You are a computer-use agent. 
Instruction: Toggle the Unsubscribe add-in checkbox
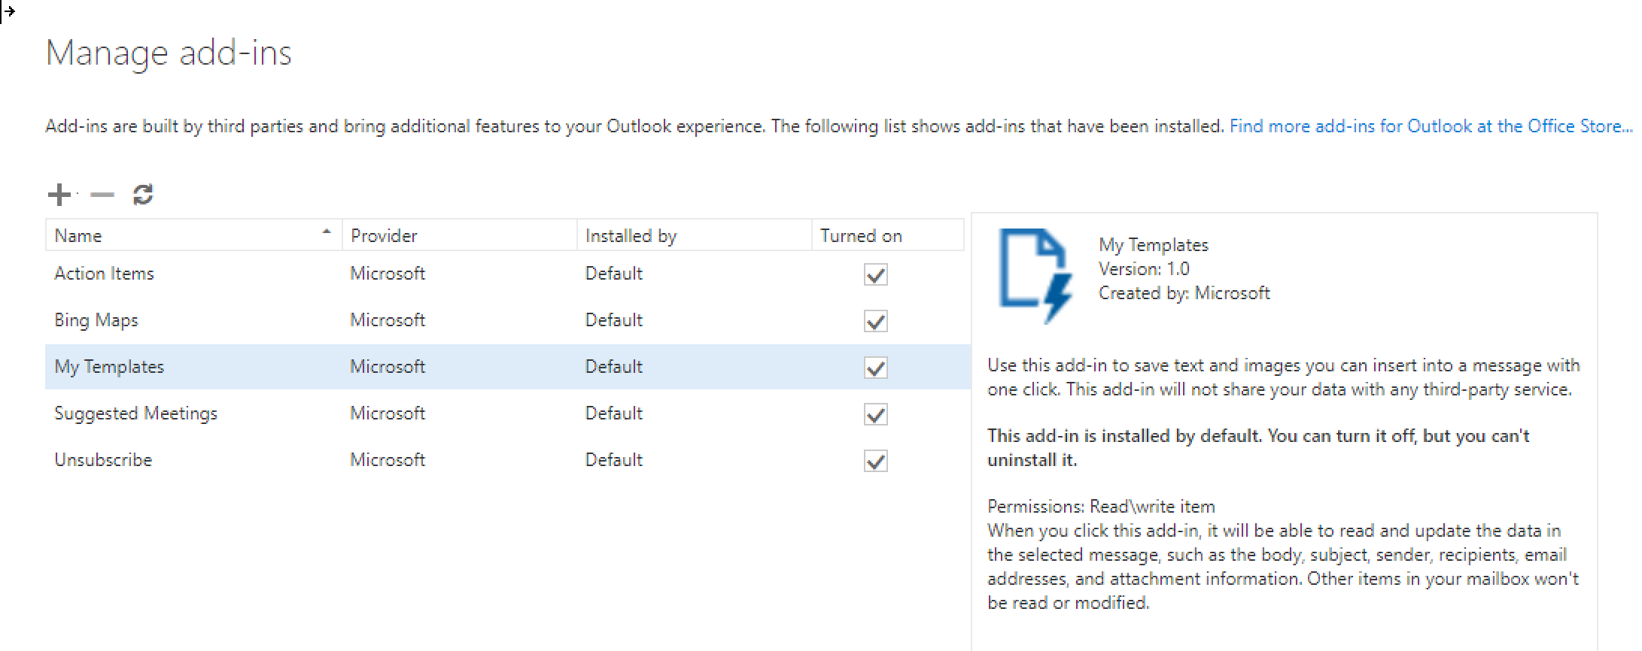tap(875, 461)
